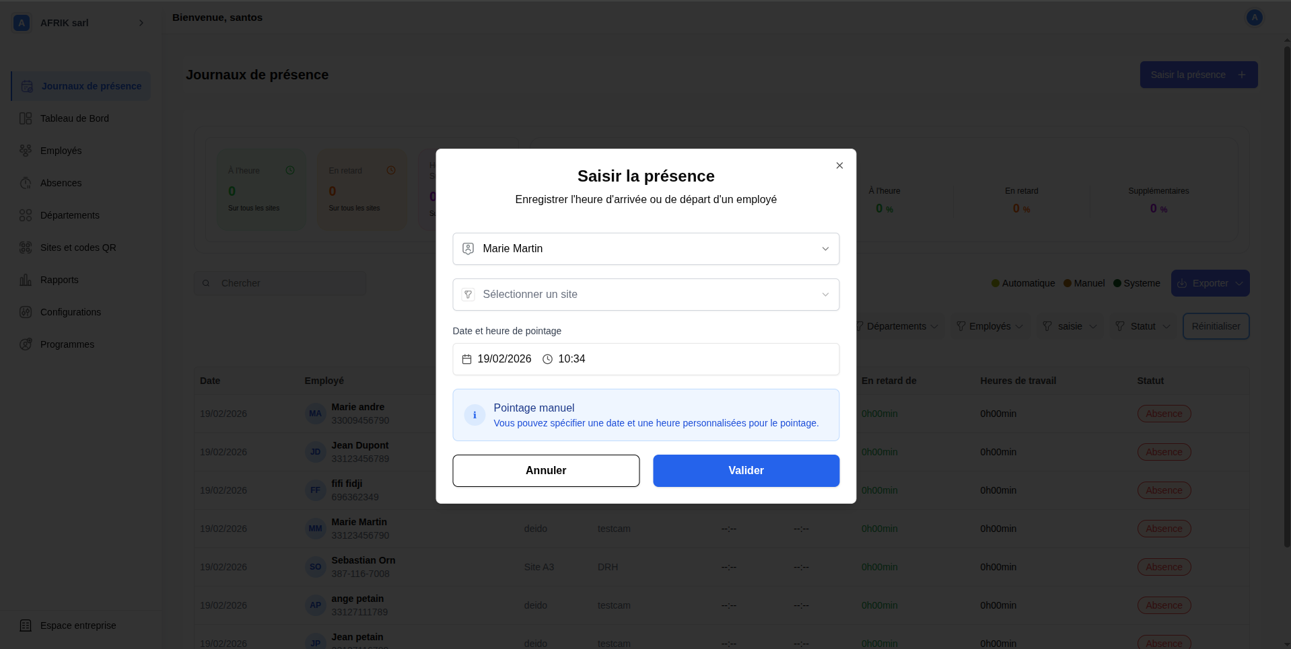Screen dimensions: 1291x649
Task: Click the Absences sidebar icon
Action: (x=26, y=183)
